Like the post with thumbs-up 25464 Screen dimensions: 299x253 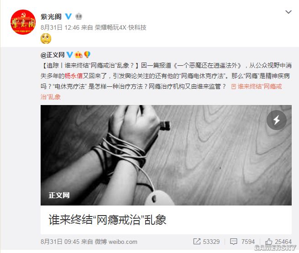pyautogui.click(x=278, y=242)
